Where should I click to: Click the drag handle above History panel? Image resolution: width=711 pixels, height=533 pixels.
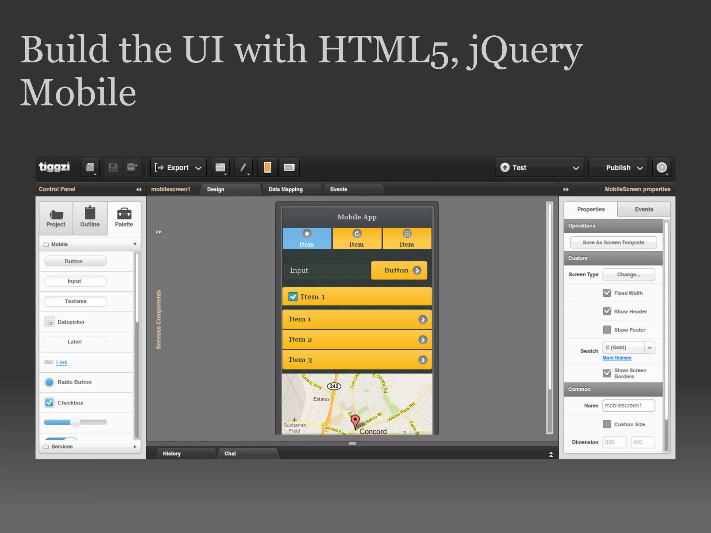pos(352,443)
